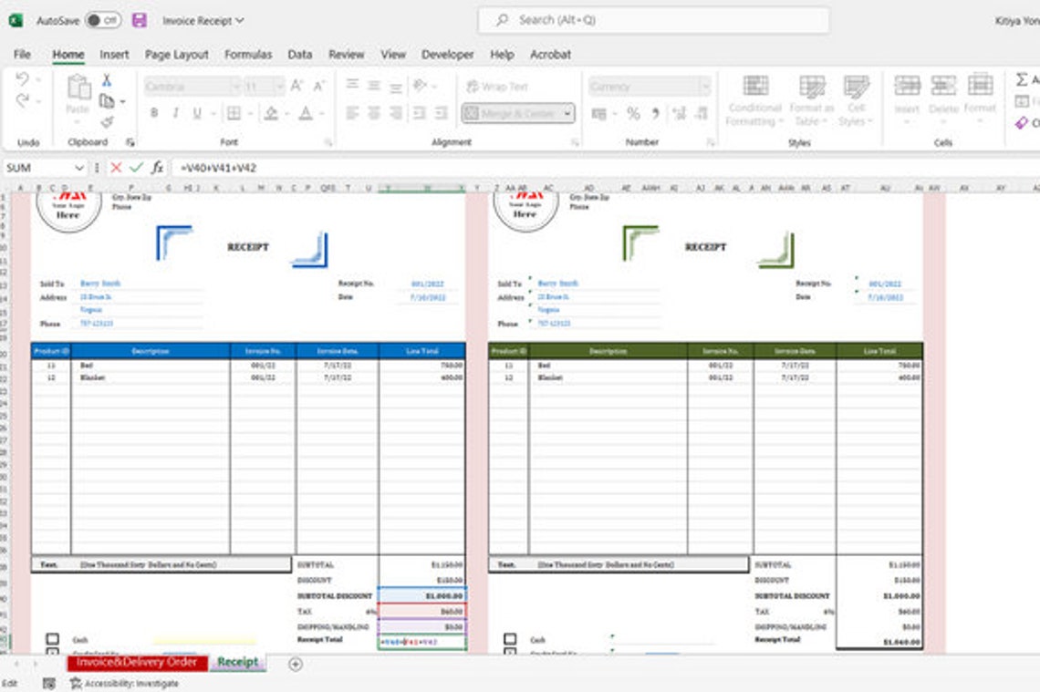Open Insert Function fx dialog

(157, 168)
